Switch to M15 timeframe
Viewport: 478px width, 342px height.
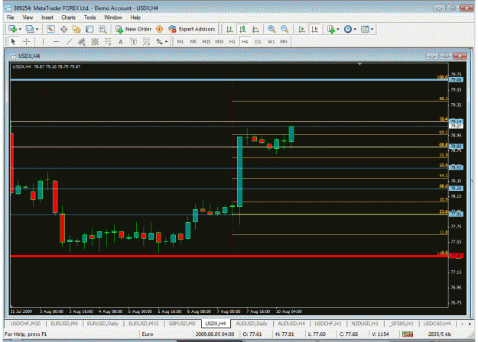tap(206, 42)
